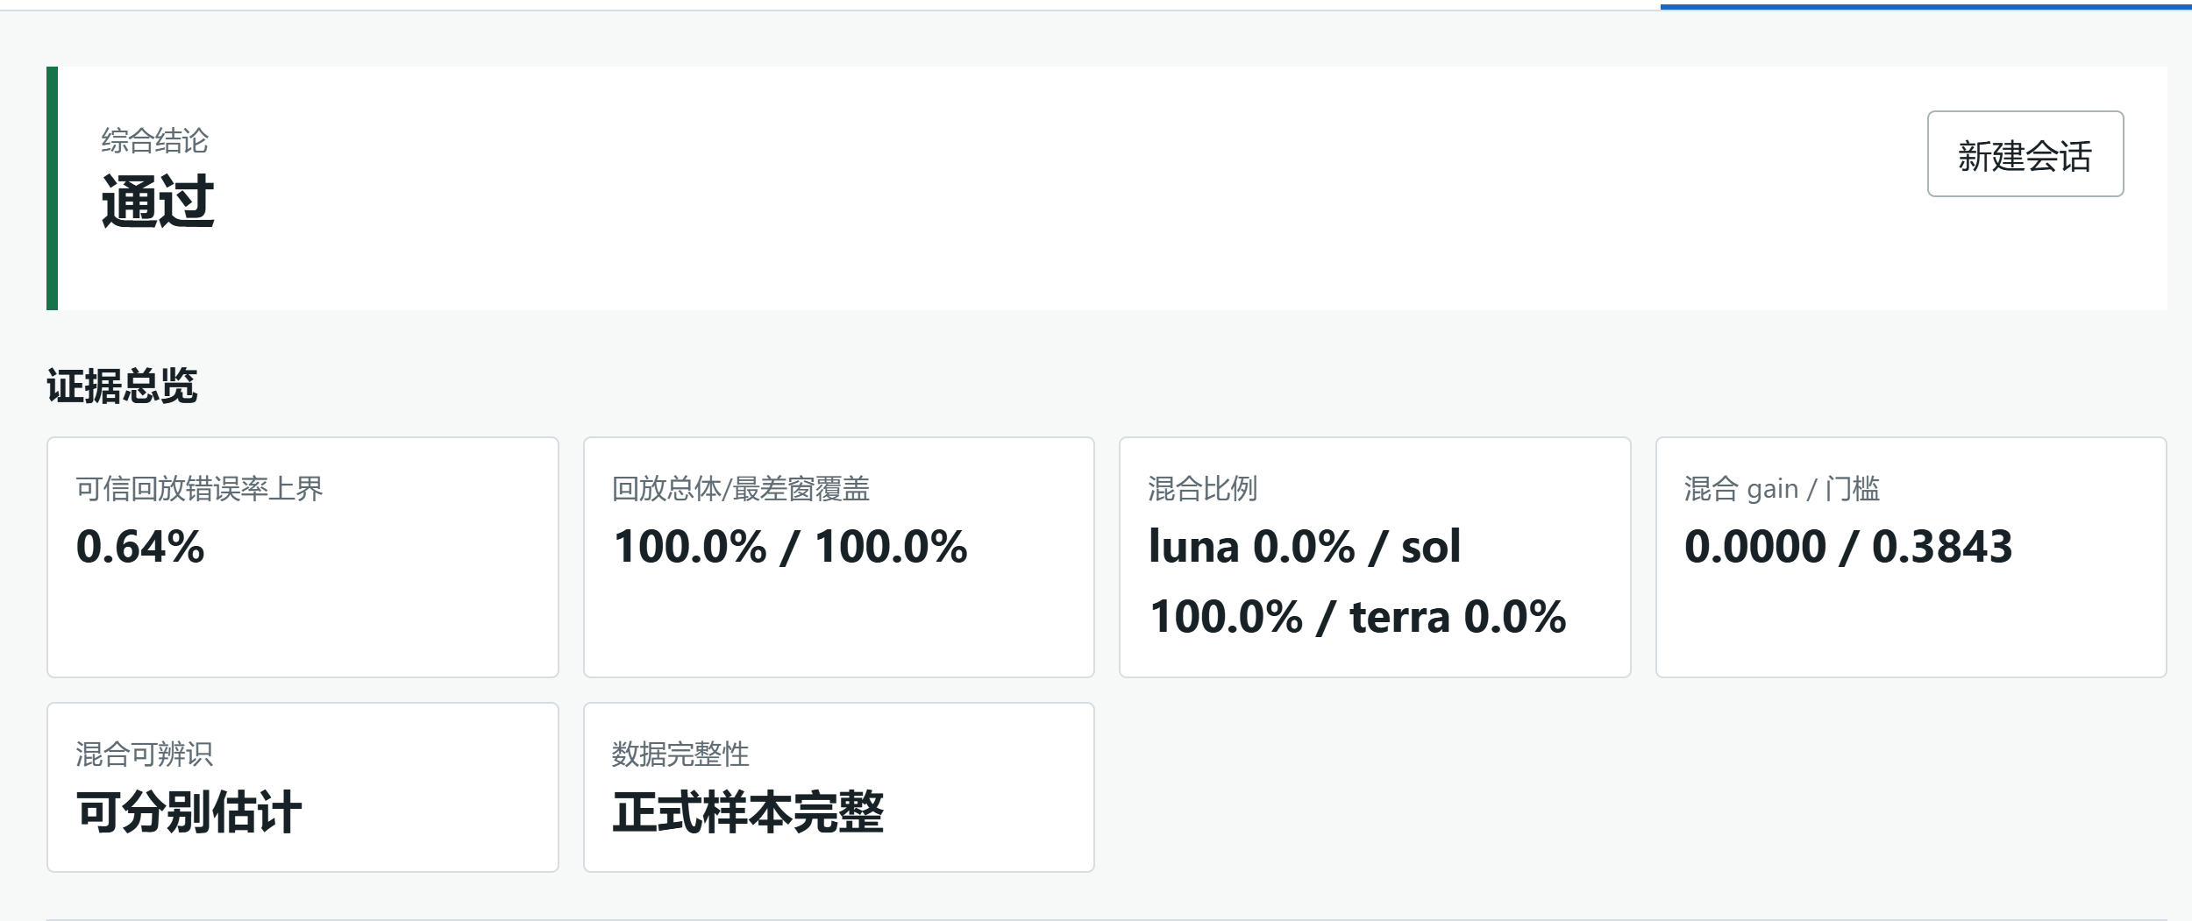Select the 证据总览 section heading

coord(122,386)
